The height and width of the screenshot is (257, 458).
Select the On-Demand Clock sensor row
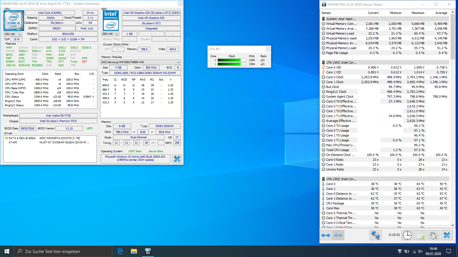pos(385,155)
